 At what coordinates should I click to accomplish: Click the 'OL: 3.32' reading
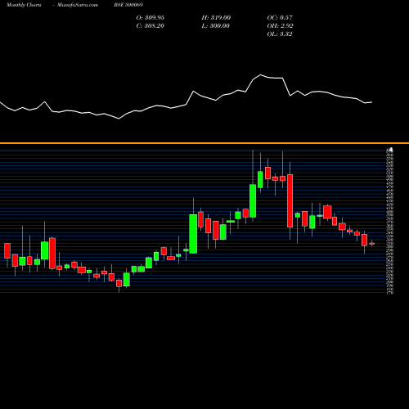[280, 34]
